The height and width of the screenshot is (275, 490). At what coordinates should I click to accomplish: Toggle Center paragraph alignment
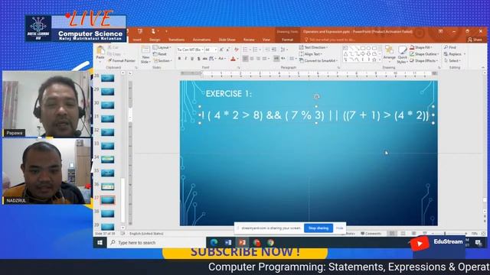[x=252, y=59]
